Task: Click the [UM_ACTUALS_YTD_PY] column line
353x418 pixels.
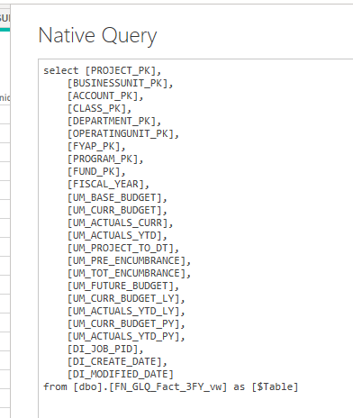Action: 126,337
